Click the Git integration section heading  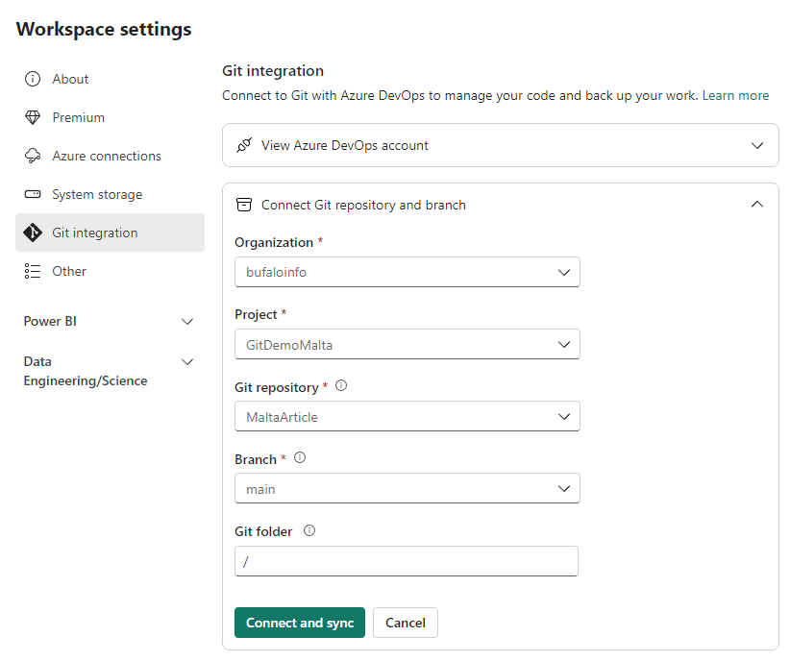click(x=273, y=71)
